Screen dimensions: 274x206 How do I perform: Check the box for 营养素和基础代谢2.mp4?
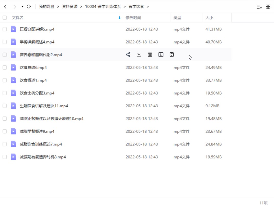point(5,55)
